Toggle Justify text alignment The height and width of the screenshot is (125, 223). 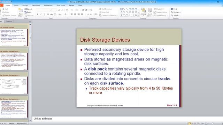click(x=82, y=14)
